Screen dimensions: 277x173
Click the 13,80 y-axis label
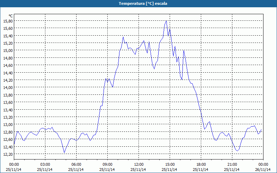coord(8,95)
